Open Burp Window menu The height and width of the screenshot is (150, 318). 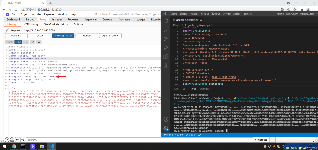62,14
